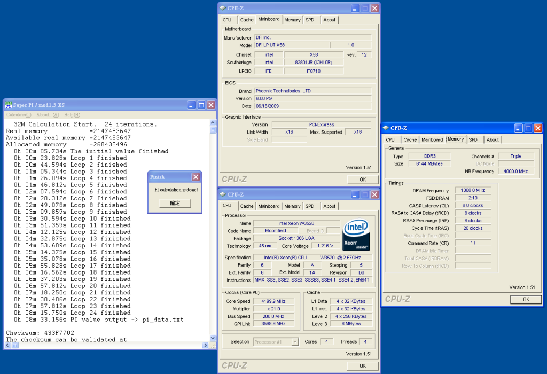Minimize the Super PI window
The image size is (547, 374).
click(192, 105)
